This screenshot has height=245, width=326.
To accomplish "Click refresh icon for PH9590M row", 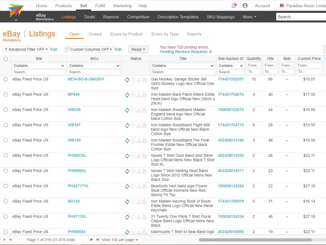I will tap(127, 232).
